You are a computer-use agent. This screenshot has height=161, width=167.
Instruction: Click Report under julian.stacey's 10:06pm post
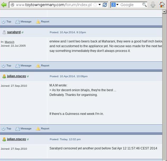(x=43, y=129)
